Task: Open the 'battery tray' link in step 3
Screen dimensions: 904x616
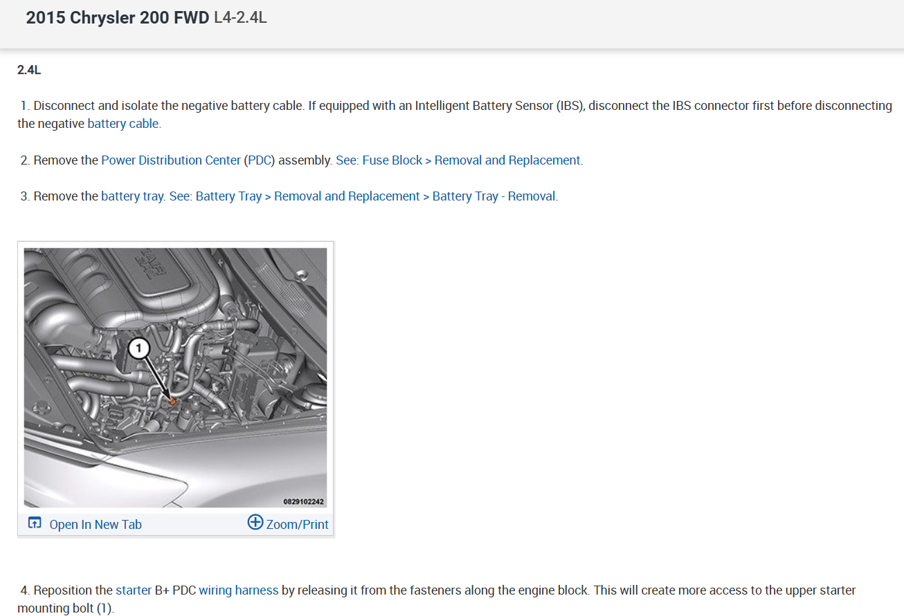Action: click(x=132, y=196)
